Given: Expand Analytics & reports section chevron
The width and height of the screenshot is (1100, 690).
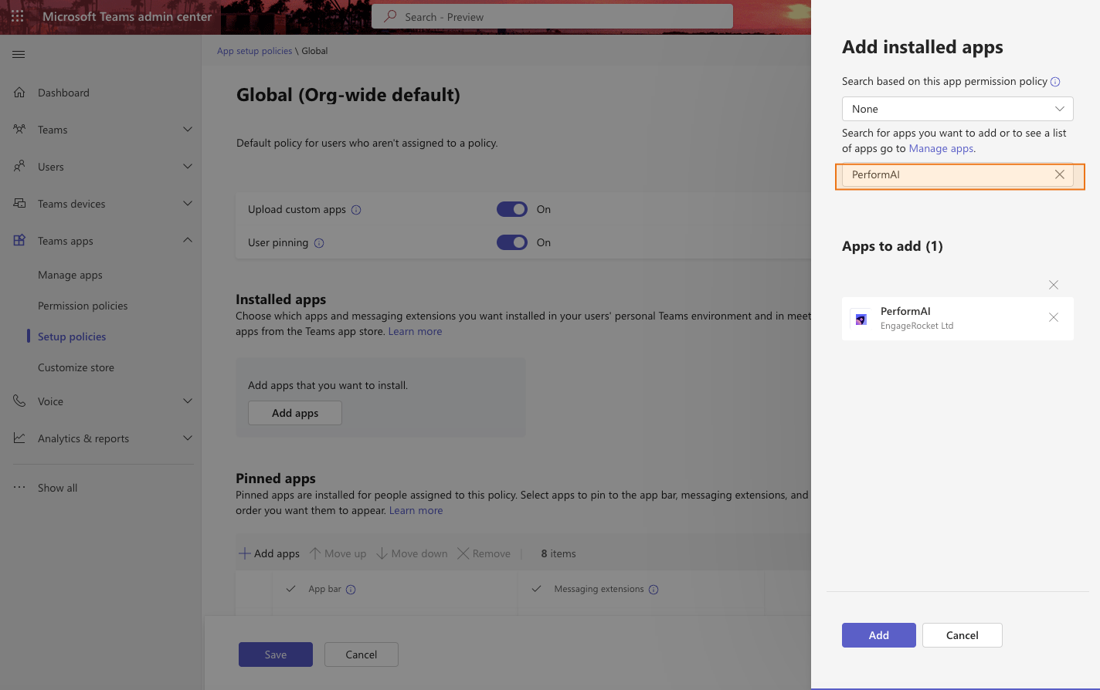Looking at the screenshot, I should (188, 438).
